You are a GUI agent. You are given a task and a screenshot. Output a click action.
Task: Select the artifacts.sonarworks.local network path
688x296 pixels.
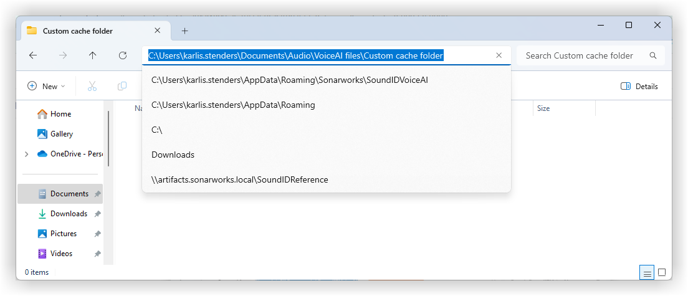pos(327,180)
